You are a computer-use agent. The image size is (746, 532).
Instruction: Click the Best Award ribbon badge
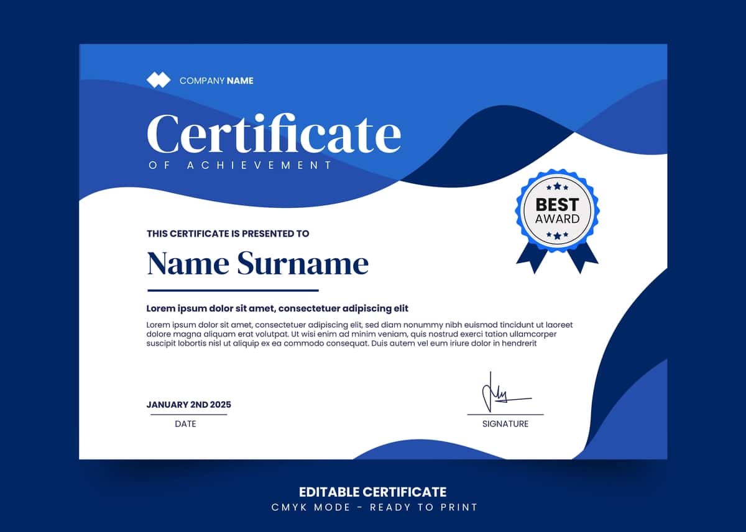[558, 222]
